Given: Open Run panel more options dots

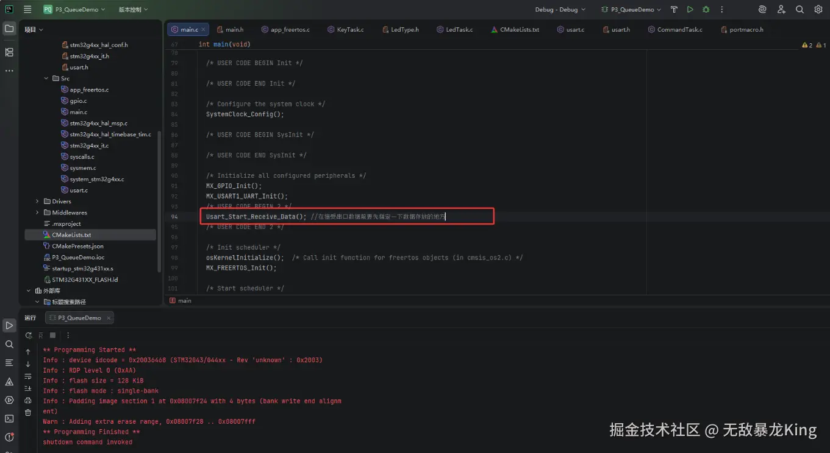Looking at the screenshot, I should pyautogui.click(x=68, y=335).
